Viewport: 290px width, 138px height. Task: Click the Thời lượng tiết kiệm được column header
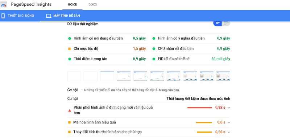198,99
